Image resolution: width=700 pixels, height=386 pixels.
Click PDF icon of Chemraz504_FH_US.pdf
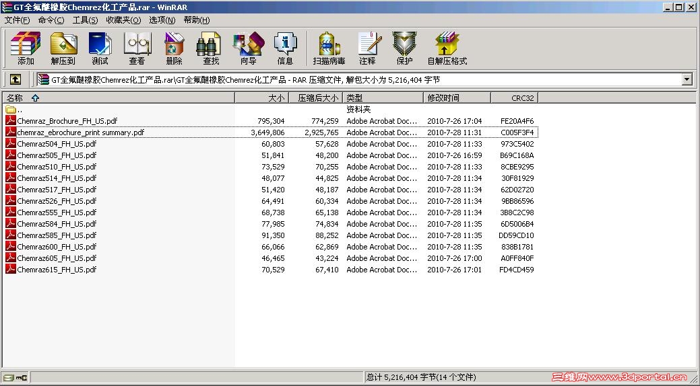tap(11, 143)
